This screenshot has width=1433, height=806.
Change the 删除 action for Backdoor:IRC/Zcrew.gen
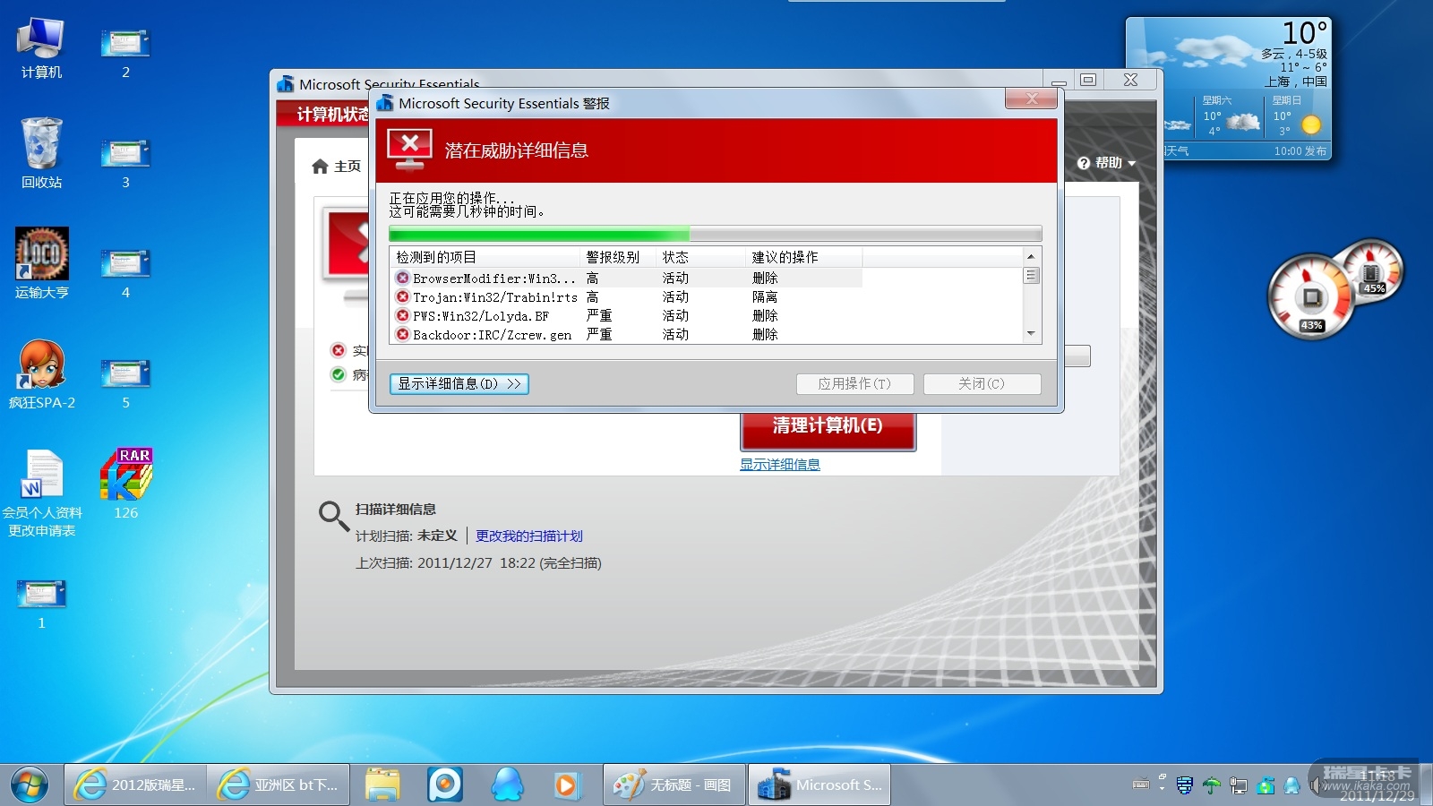click(x=765, y=335)
